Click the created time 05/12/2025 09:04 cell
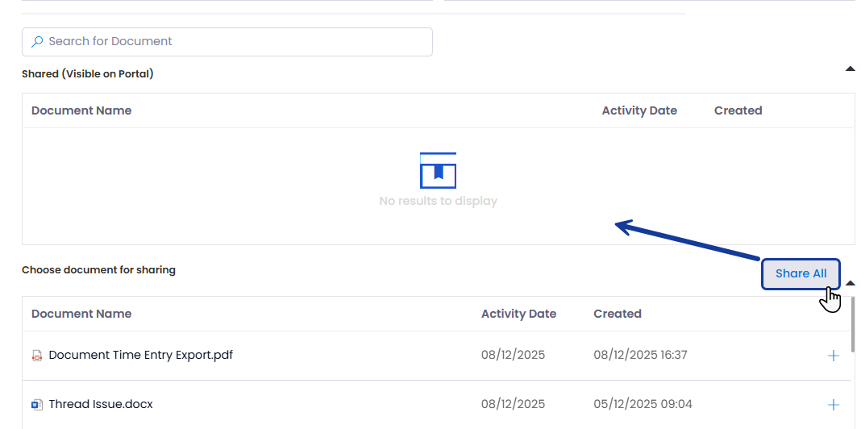The image size is (861, 429). [x=643, y=404]
